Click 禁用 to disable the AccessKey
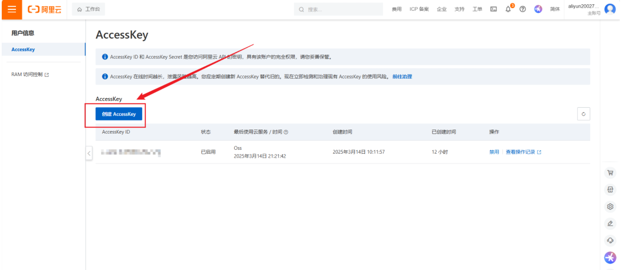The height and width of the screenshot is (270, 626). 494,152
